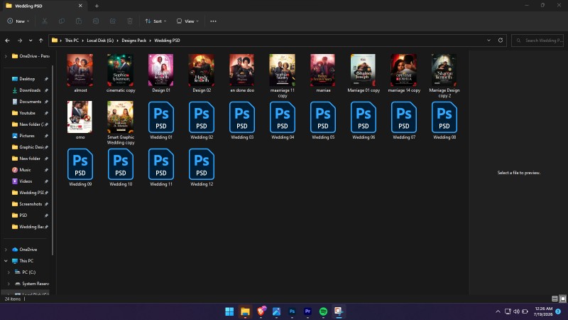The height and width of the screenshot is (320, 568).
Task: Select the omo image thumbnail
Action: pos(80,117)
